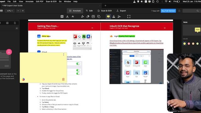Open the Scan & OCR menu
The image size is (201, 113).
point(51,2)
